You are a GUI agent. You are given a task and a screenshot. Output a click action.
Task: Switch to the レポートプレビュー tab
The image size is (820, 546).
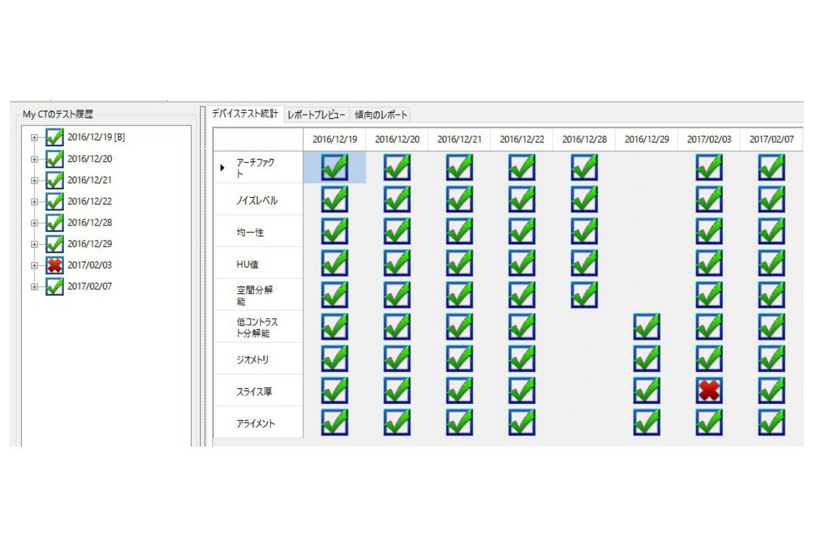pyautogui.click(x=316, y=115)
